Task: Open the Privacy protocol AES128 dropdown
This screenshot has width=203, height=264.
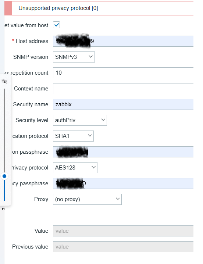Action: [75, 168]
